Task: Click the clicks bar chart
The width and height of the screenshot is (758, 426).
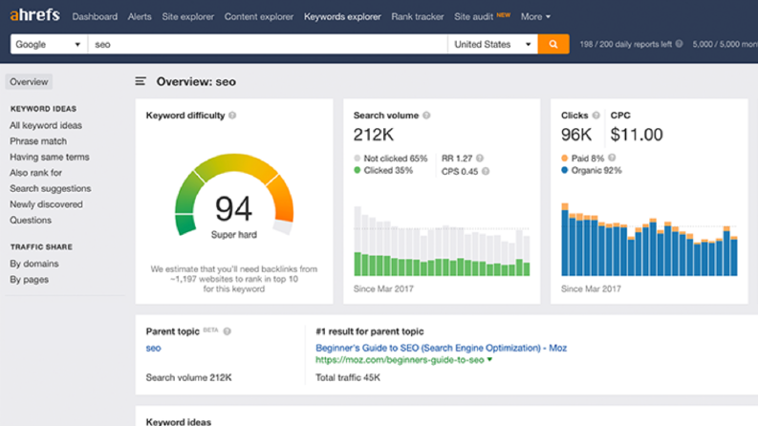Action: coord(649,240)
